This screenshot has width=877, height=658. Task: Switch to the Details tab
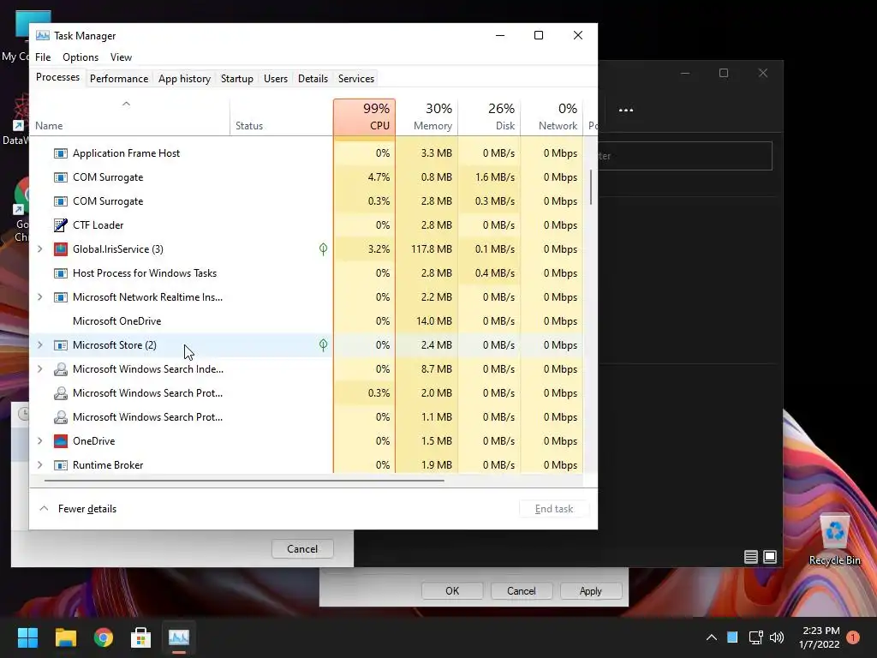click(x=313, y=79)
